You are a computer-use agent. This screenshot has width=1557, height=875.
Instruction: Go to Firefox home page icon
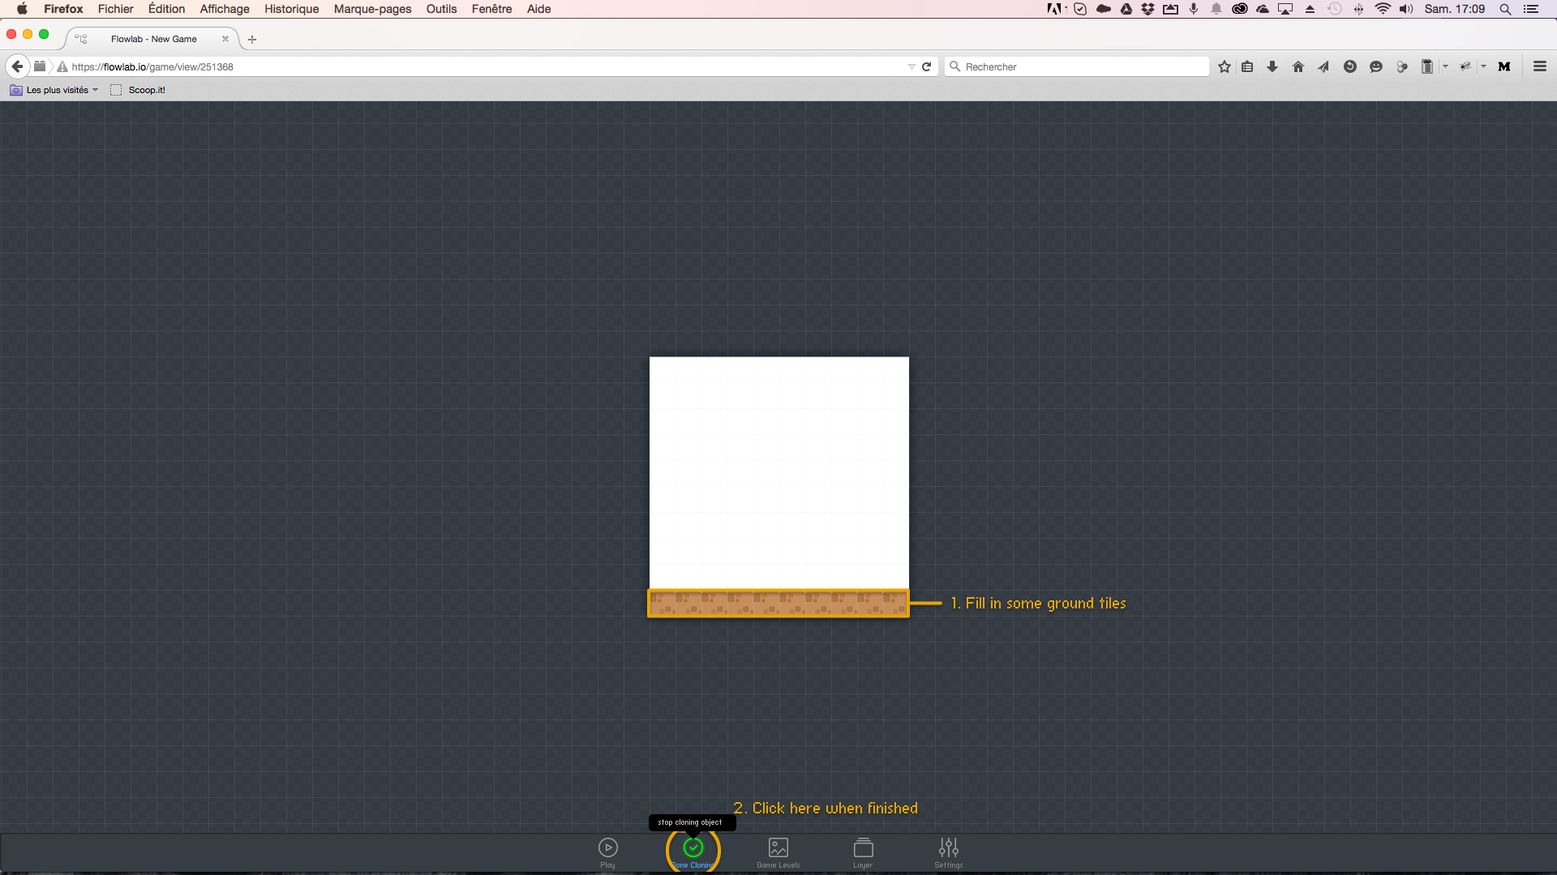click(x=1298, y=66)
